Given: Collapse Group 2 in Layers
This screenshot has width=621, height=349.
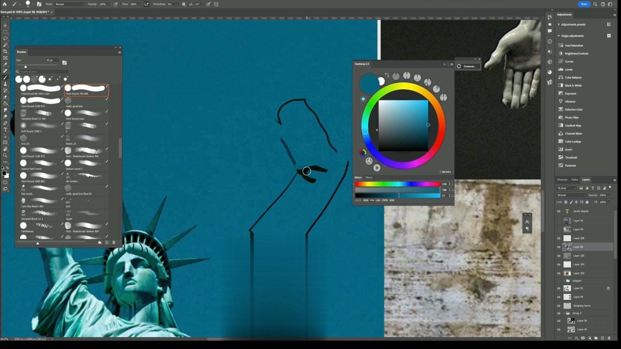Looking at the screenshot, I should coord(564,313).
